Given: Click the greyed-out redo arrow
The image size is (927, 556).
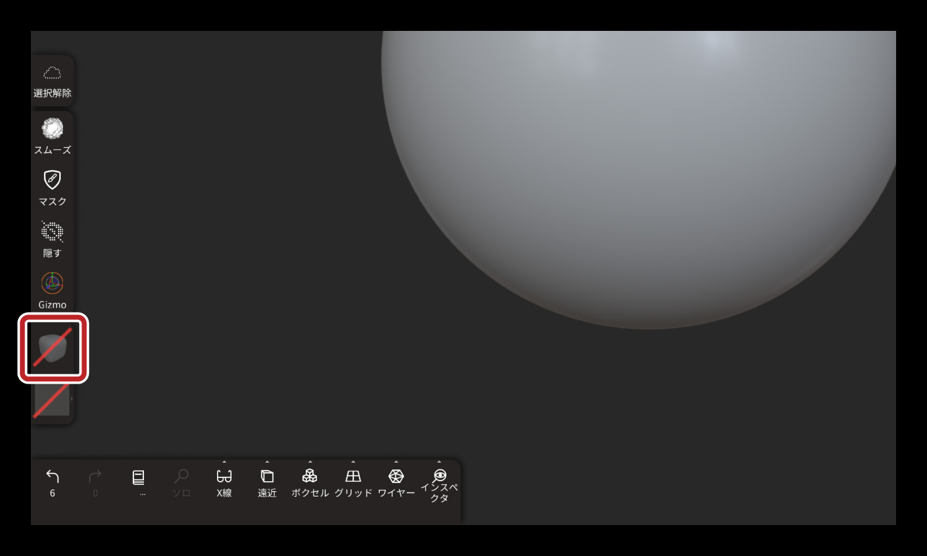Looking at the screenshot, I should point(95,477).
